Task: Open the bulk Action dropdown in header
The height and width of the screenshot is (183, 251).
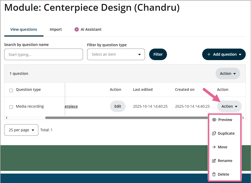Action: point(228,74)
